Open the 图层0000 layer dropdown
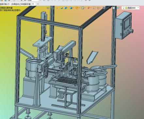Screen dimensions: 144x119 click(138, 8)
